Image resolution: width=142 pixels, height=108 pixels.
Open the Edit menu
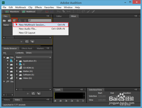11,7
